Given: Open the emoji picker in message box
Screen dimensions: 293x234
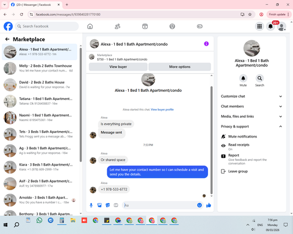Looking at the screenshot, I should coord(199,205).
